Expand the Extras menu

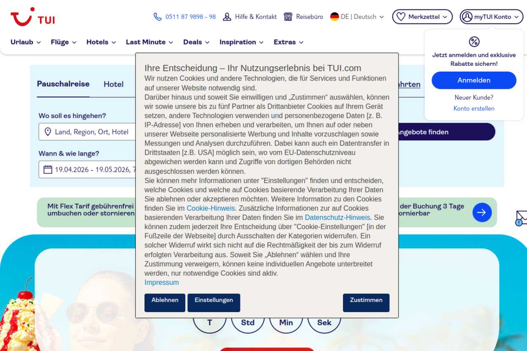tap(289, 42)
